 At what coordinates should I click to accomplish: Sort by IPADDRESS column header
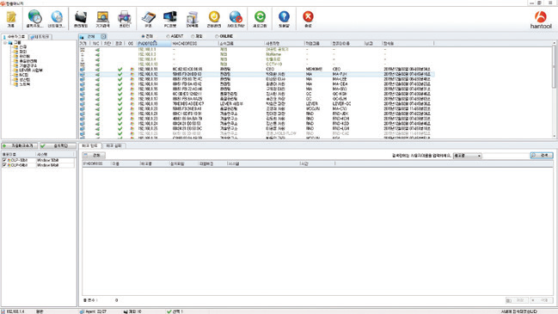click(x=154, y=43)
